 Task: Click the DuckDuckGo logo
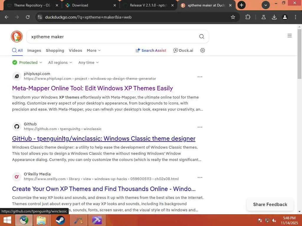pyautogui.click(x=17, y=36)
